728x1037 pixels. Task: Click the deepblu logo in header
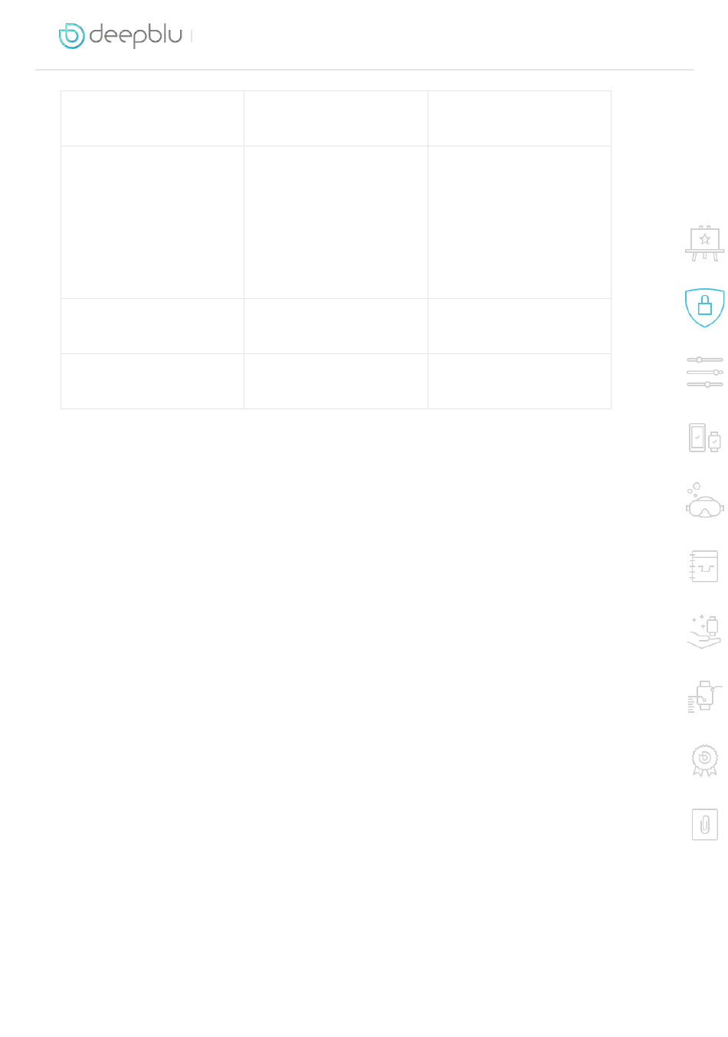click(121, 36)
